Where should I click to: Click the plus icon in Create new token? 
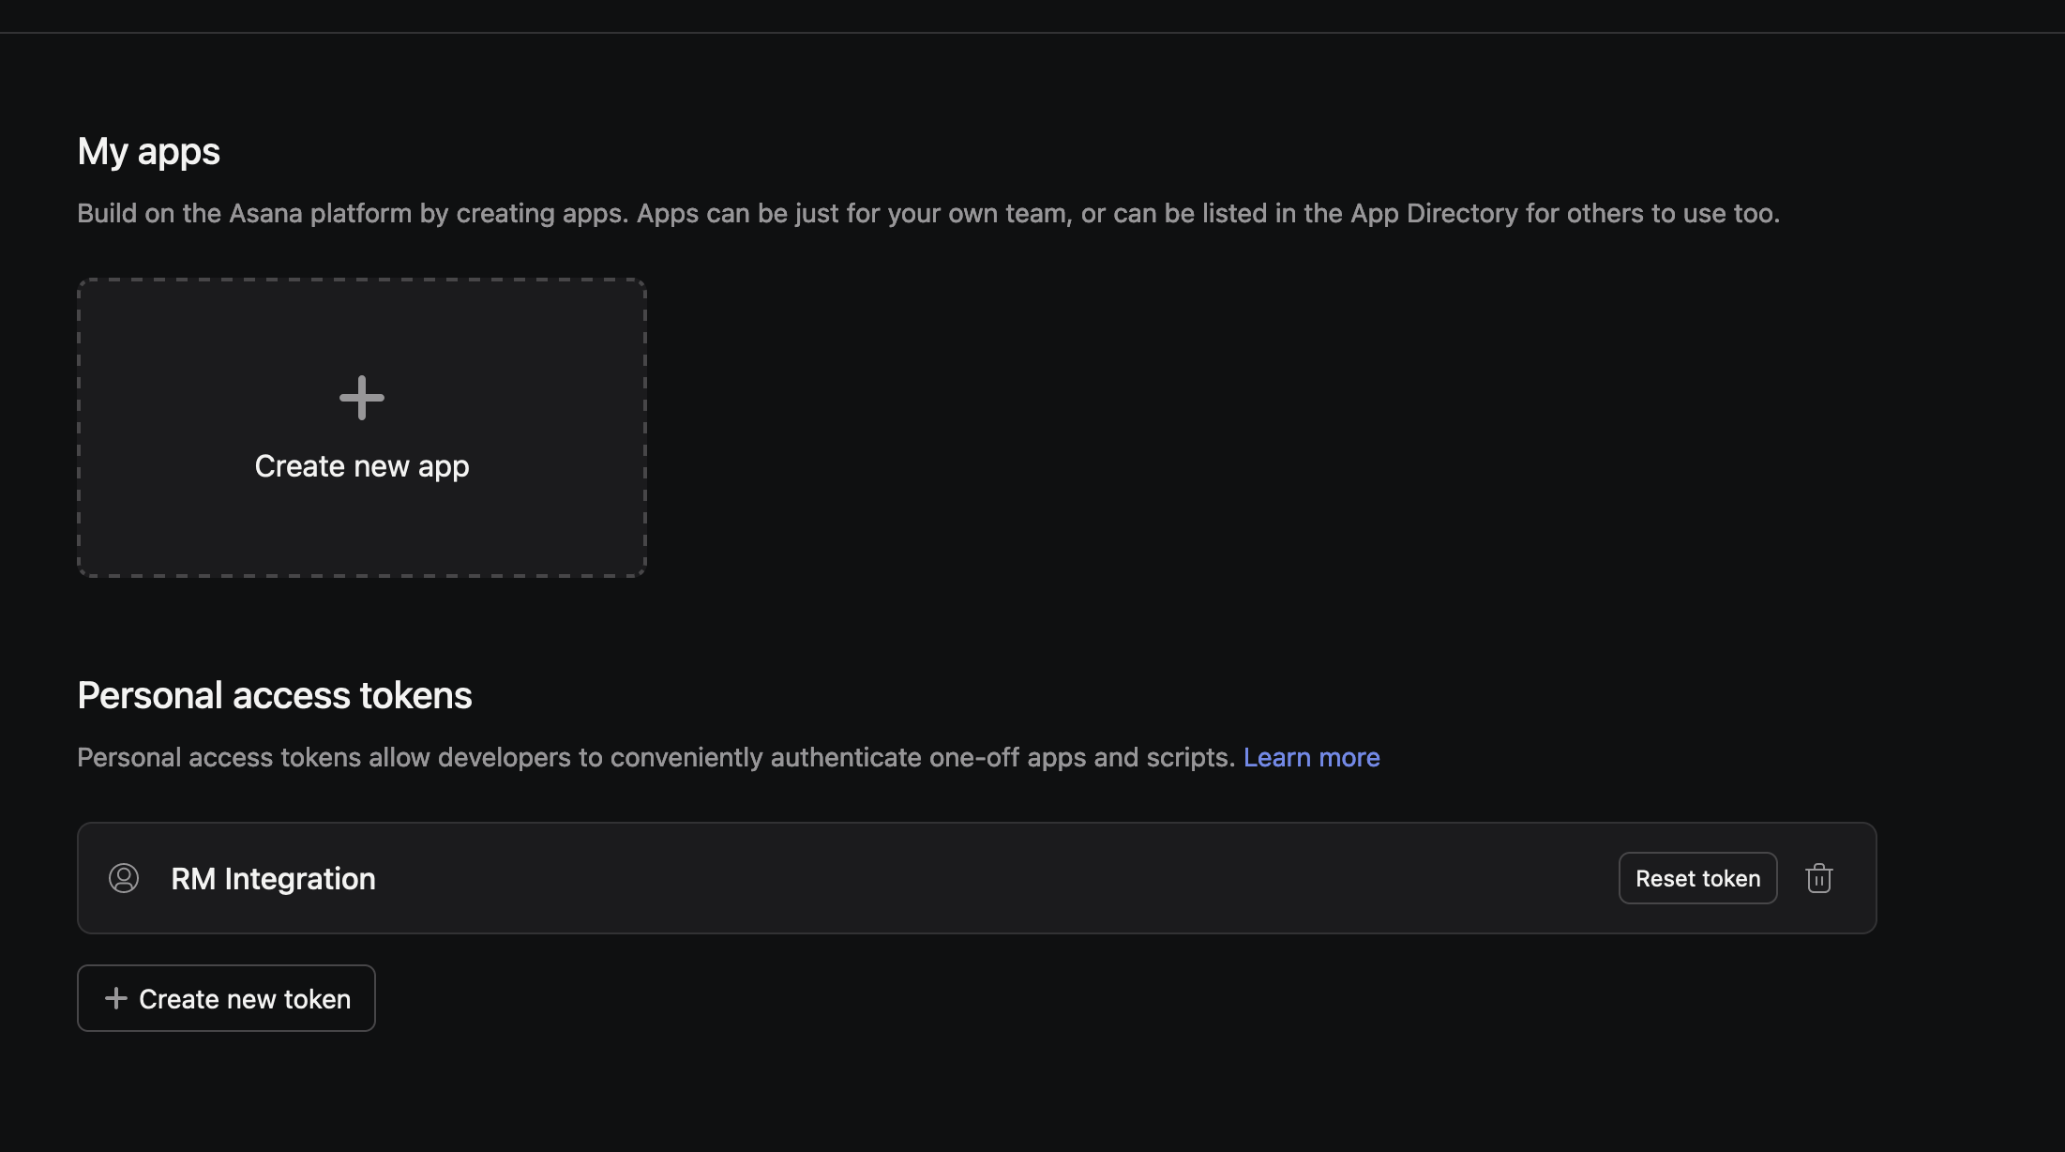(x=116, y=998)
